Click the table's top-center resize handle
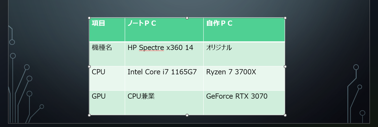378x127 pixels. point(187,18)
